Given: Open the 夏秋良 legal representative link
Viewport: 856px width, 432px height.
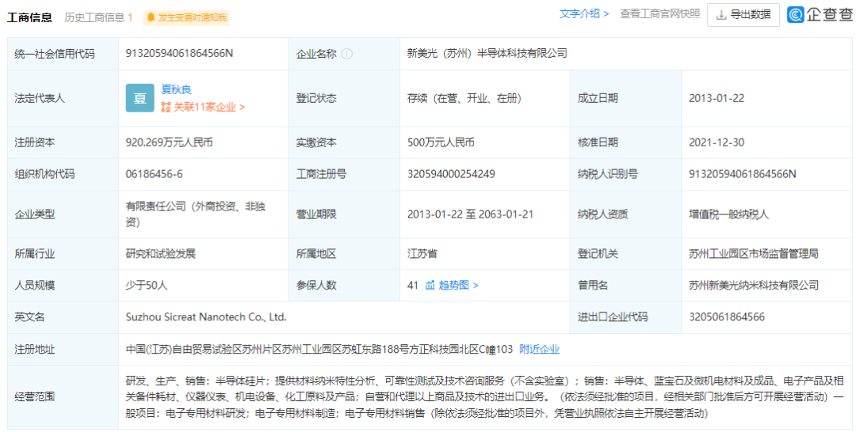Looking at the screenshot, I should point(176,90).
